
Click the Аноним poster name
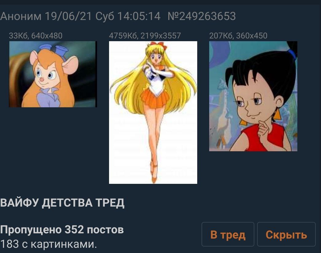(x=21, y=16)
